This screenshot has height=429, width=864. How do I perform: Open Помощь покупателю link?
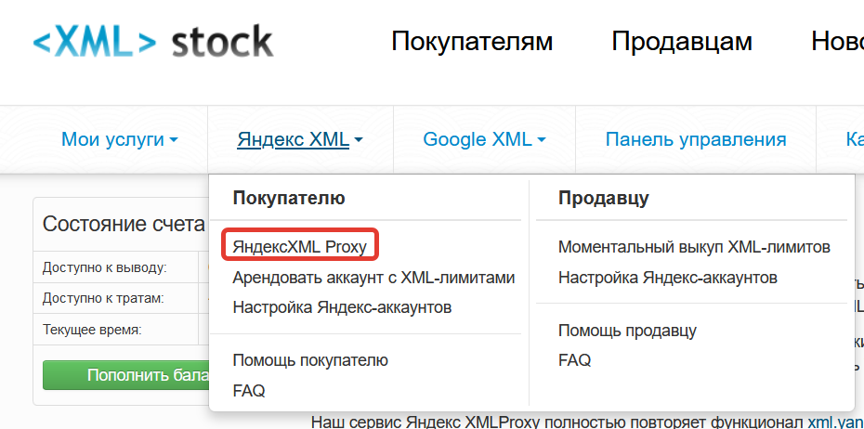coord(310,360)
